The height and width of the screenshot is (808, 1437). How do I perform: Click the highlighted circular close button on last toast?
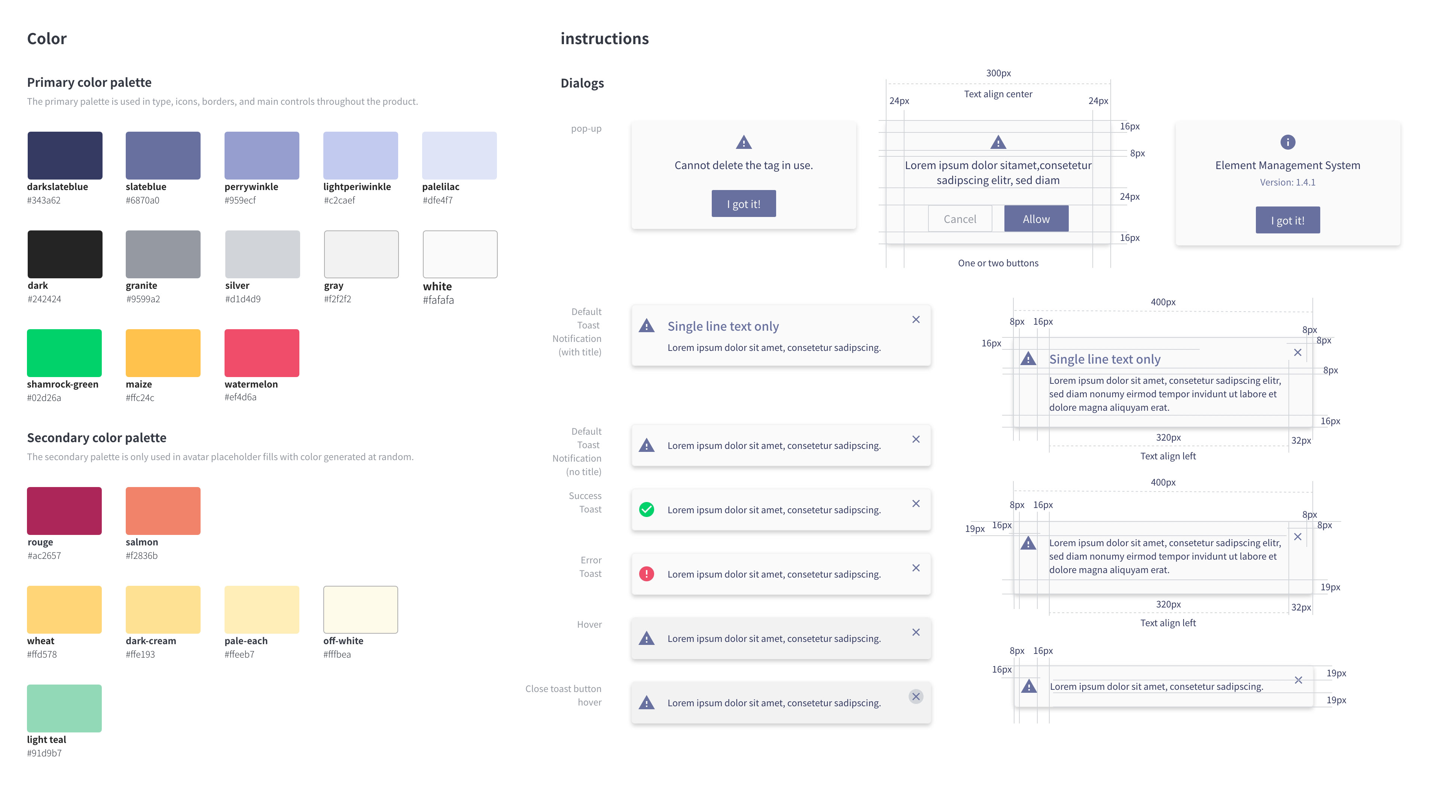tap(916, 697)
